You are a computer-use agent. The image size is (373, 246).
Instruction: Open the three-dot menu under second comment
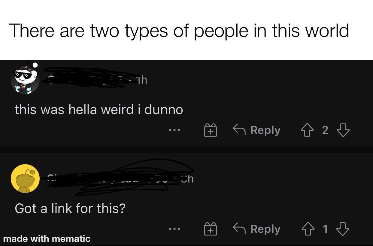[x=174, y=229]
